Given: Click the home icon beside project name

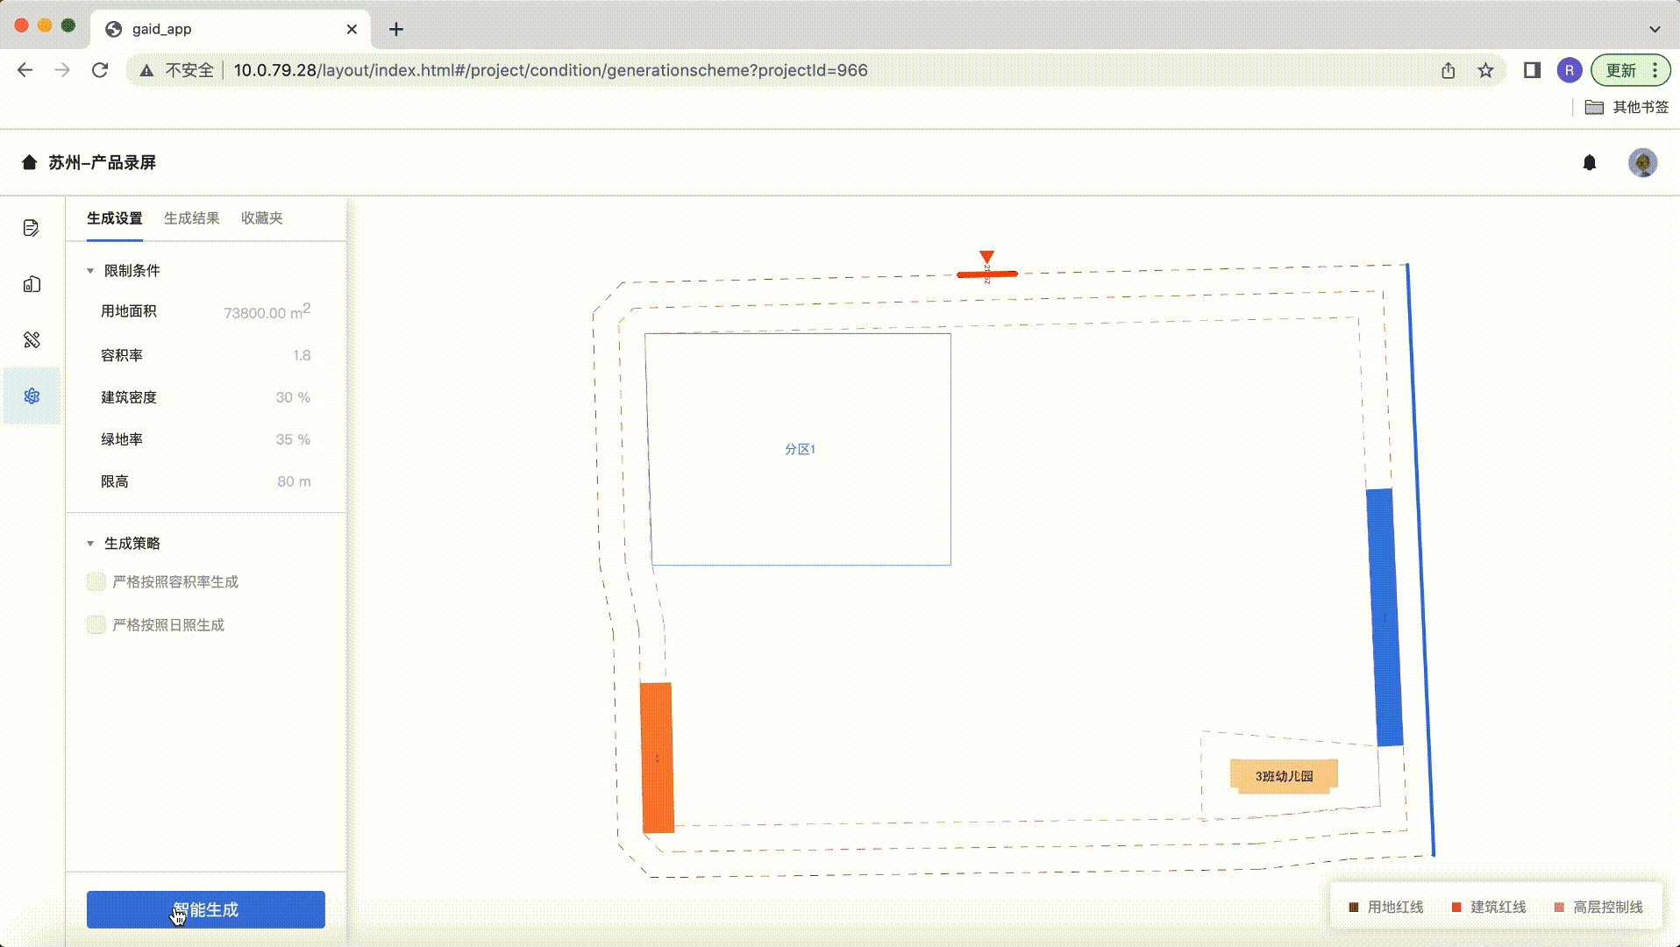Looking at the screenshot, I should point(29,162).
